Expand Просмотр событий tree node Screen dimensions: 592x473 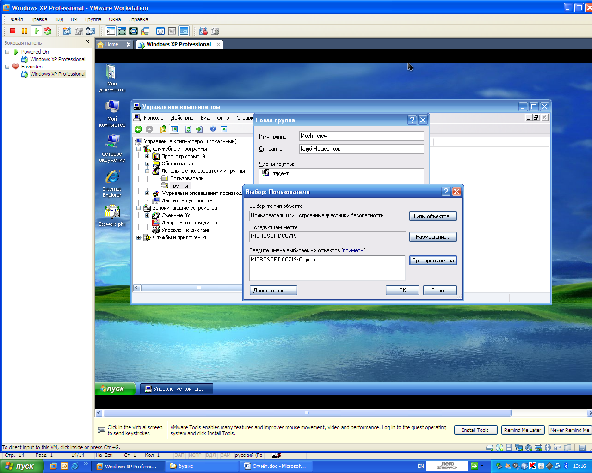click(147, 157)
